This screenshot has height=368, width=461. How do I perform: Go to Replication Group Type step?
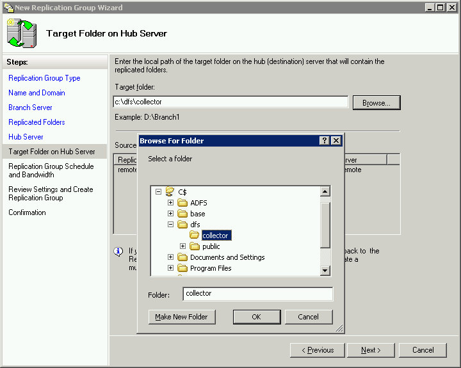pyautogui.click(x=44, y=78)
